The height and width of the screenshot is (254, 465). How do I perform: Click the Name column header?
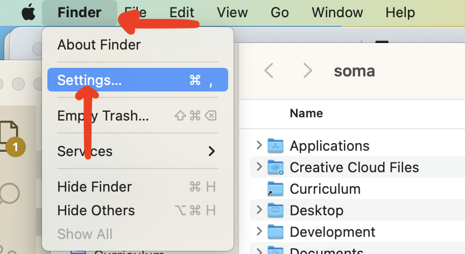[x=306, y=113]
